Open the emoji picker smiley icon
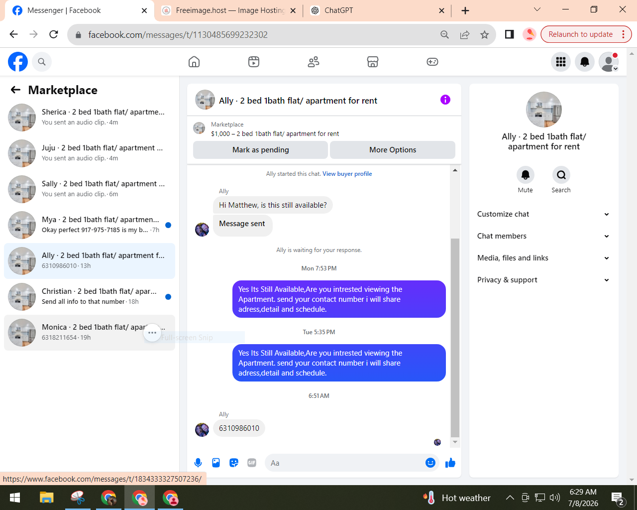637x510 pixels. point(430,463)
